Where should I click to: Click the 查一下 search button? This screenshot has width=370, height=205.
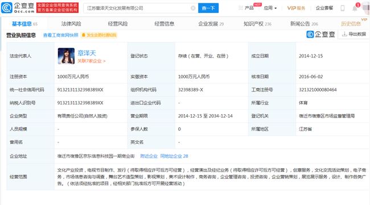tap(208, 8)
